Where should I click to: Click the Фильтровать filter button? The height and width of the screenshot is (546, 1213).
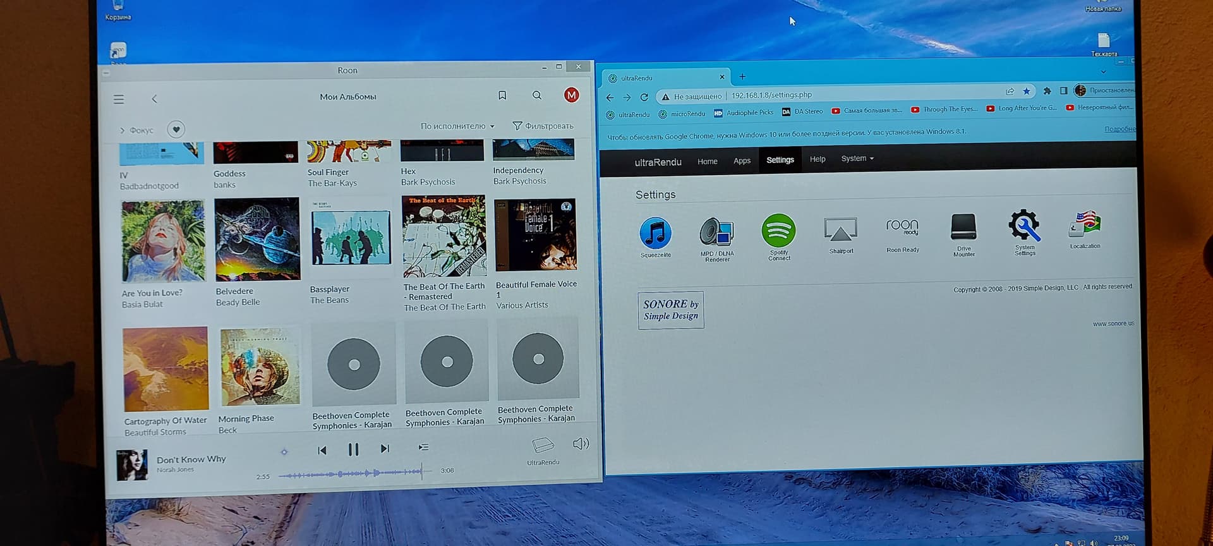[x=543, y=126]
